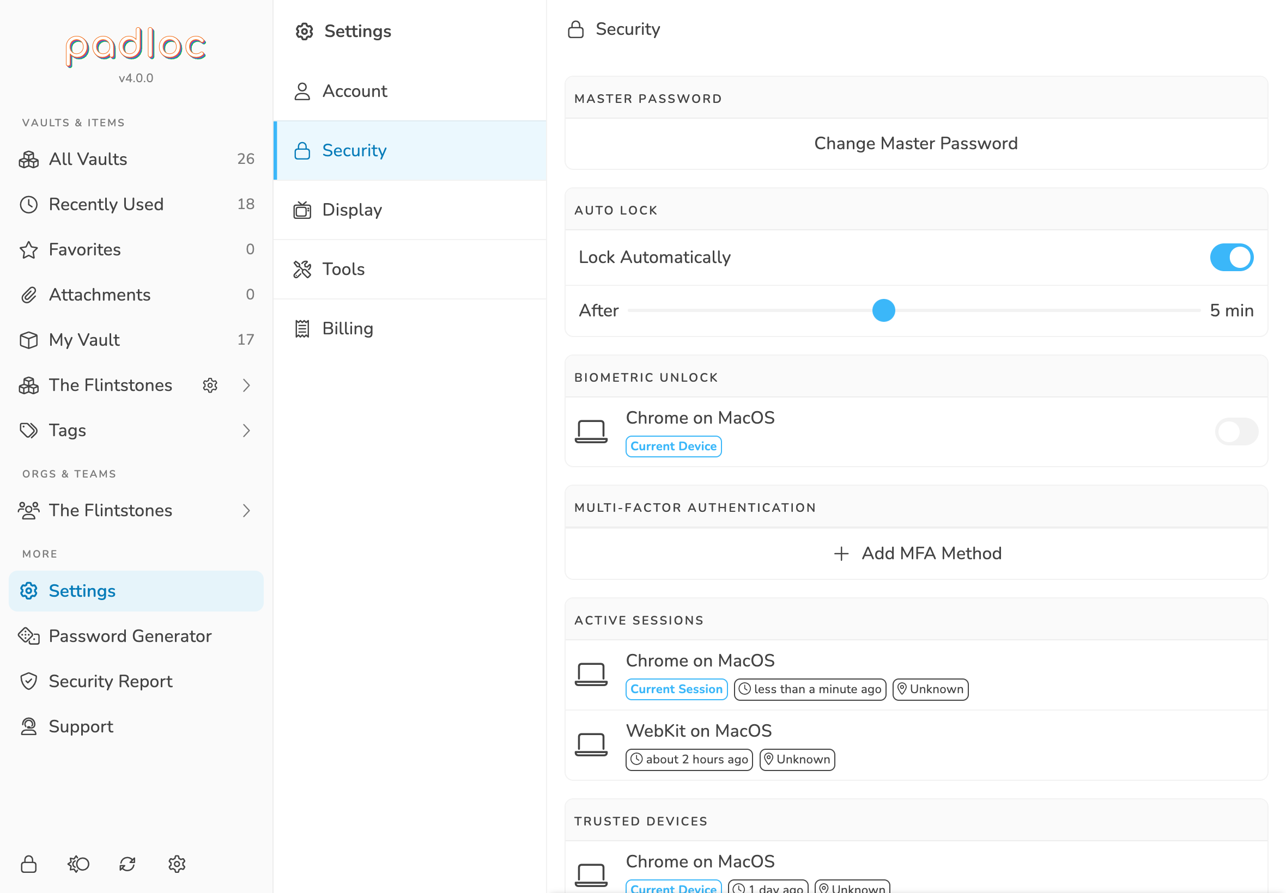The image size is (1286, 893).
Task: Disable the Lock Automatically toggle
Action: click(1231, 258)
